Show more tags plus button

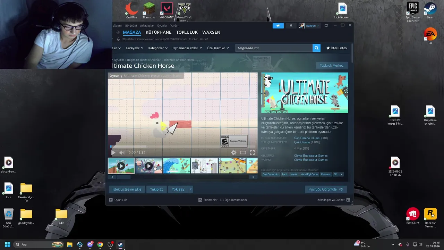(x=341, y=174)
